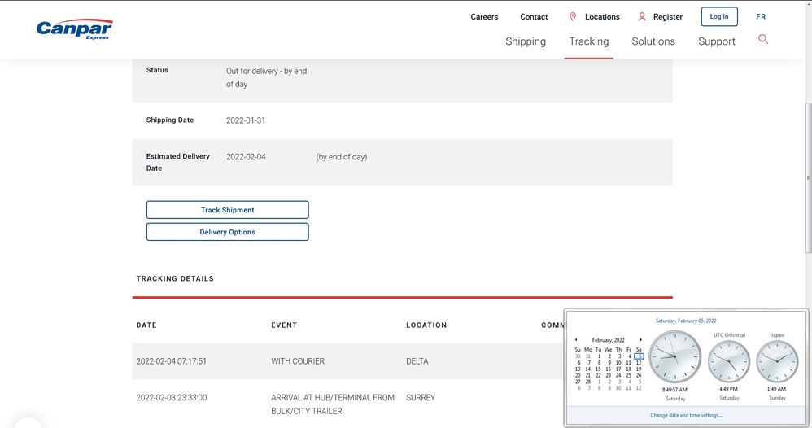Click Change date and time settings

(686, 415)
